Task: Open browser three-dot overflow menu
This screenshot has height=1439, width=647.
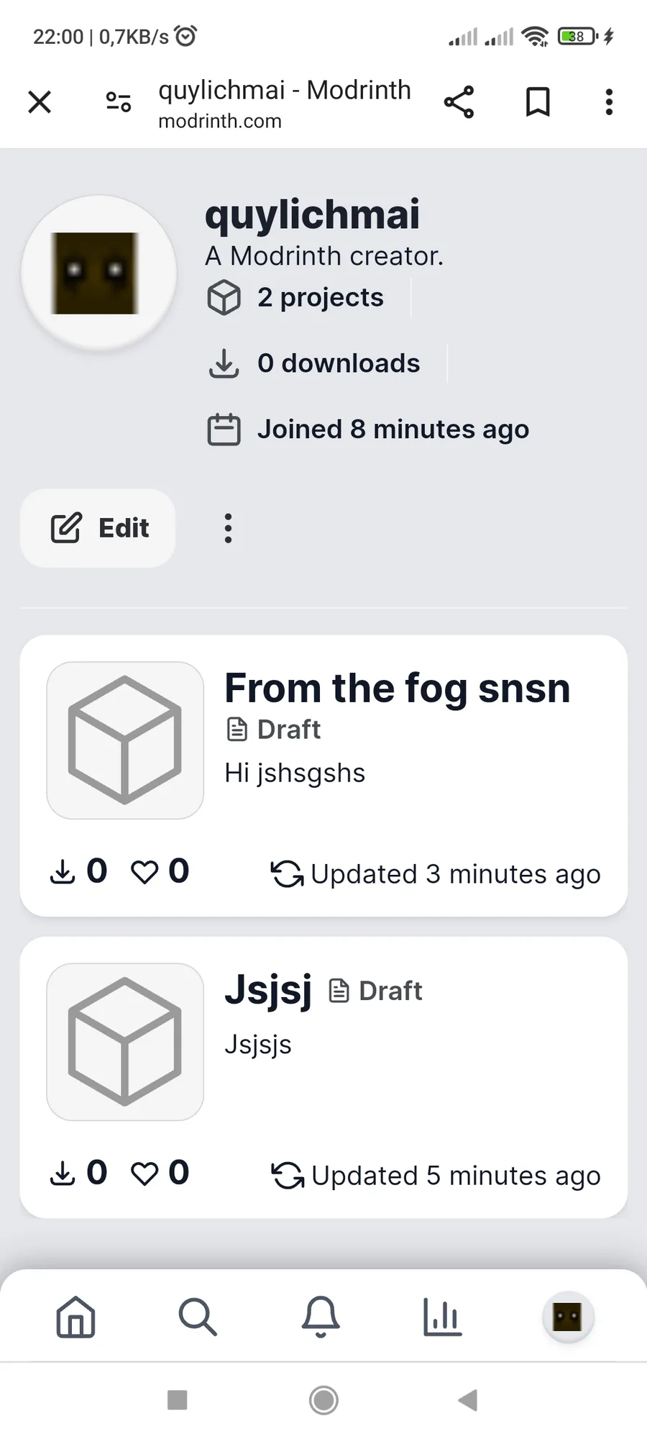Action: point(609,101)
